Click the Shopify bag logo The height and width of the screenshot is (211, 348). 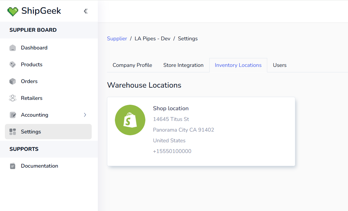[x=130, y=120]
